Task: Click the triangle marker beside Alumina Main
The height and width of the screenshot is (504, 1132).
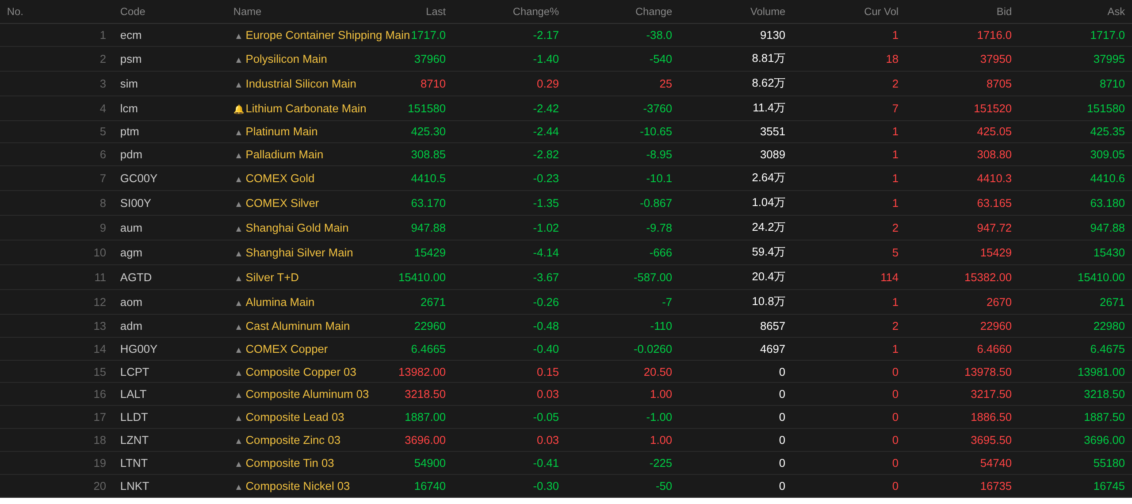Action: point(239,303)
